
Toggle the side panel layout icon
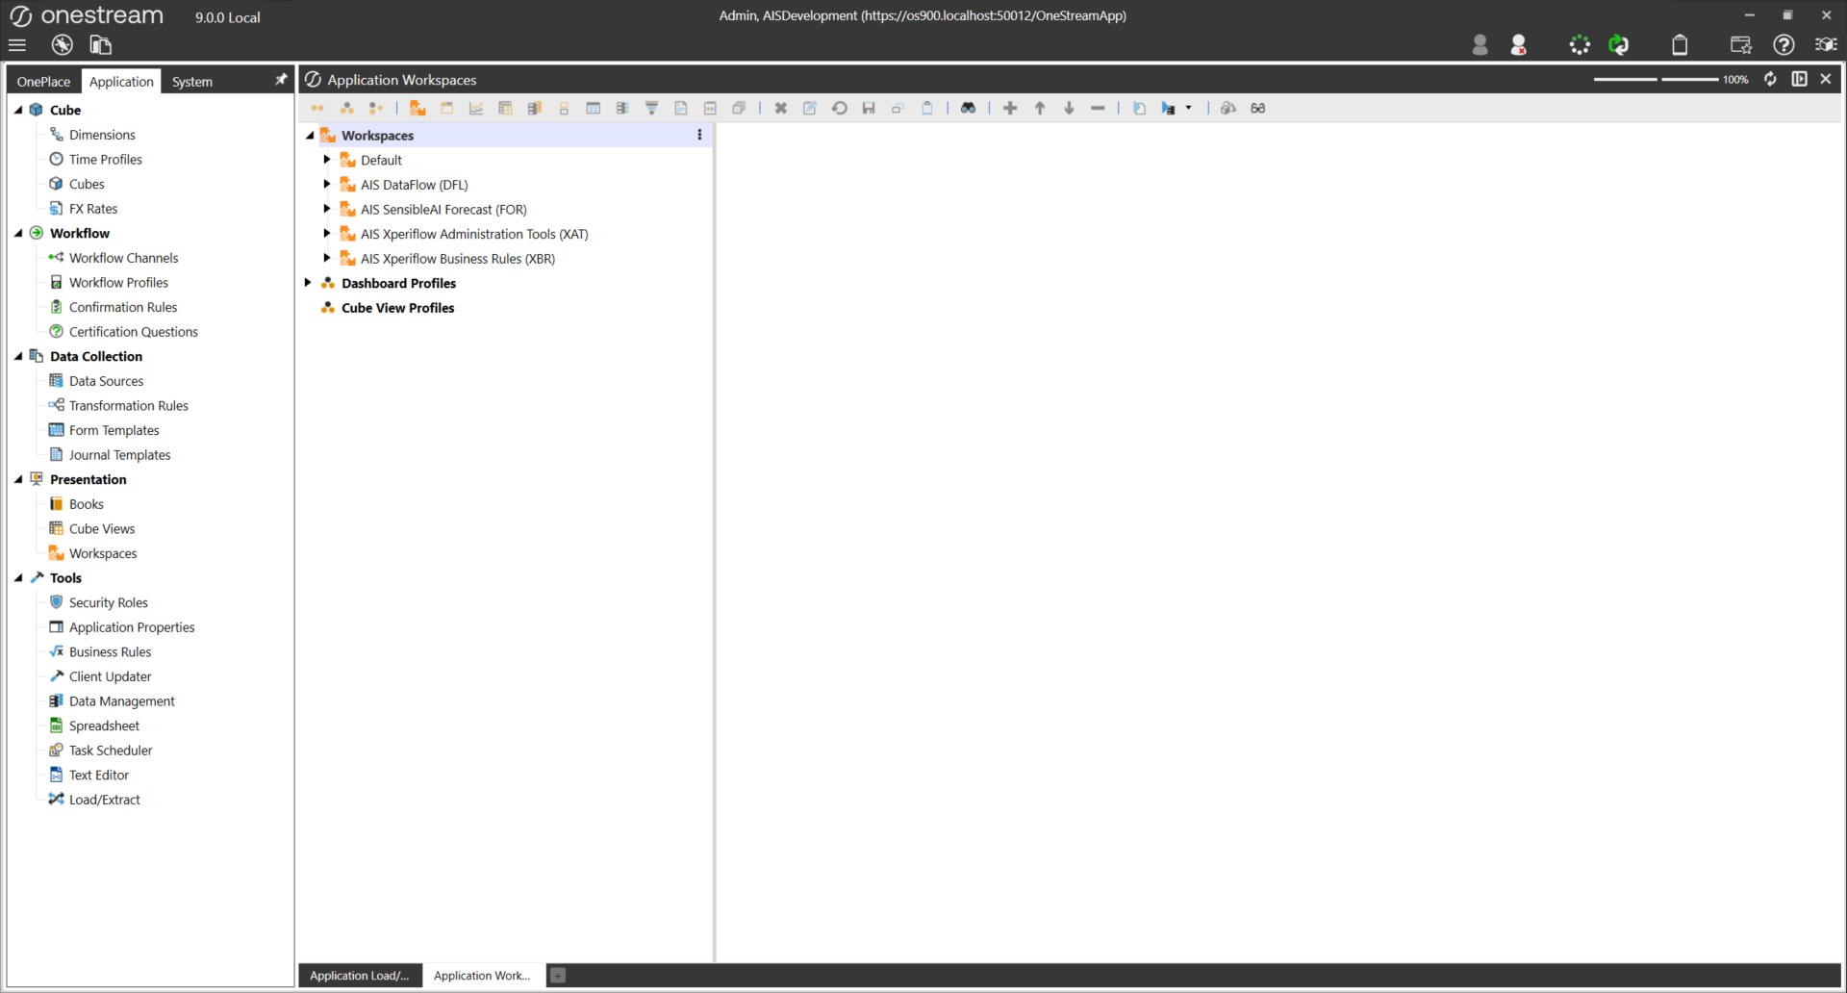point(1799,79)
